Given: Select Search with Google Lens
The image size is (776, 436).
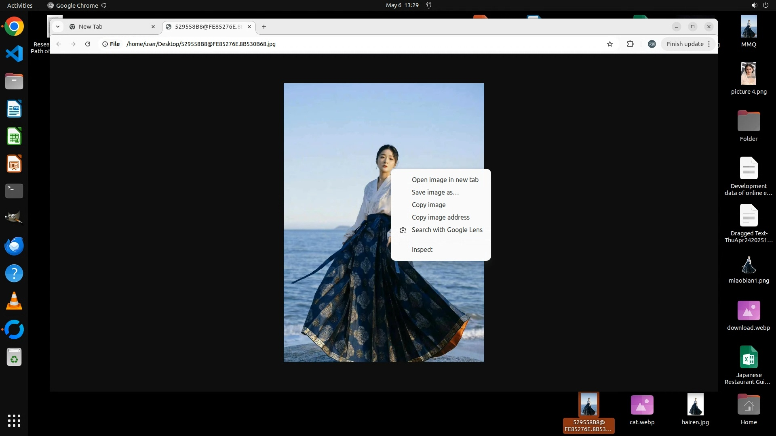Looking at the screenshot, I should tap(447, 230).
